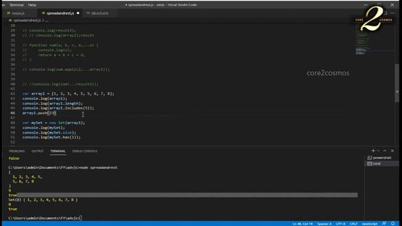Open notifications bell in status bar
This screenshot has width=402, height=226.
coord(393,223)
